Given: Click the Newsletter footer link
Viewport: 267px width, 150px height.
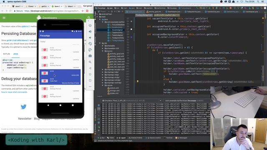Looking at the screenshot, I should [25, 118].
